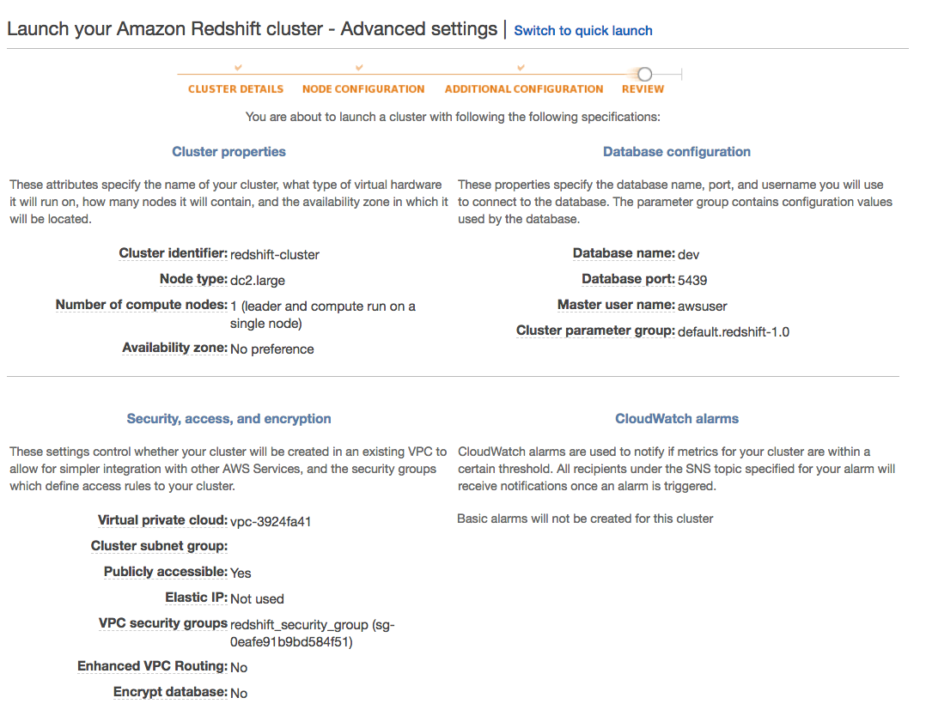Click the Node type field label

pos(193,280)
